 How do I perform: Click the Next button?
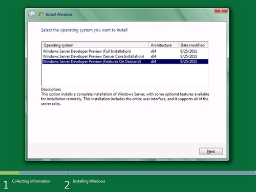click(211, 152)
